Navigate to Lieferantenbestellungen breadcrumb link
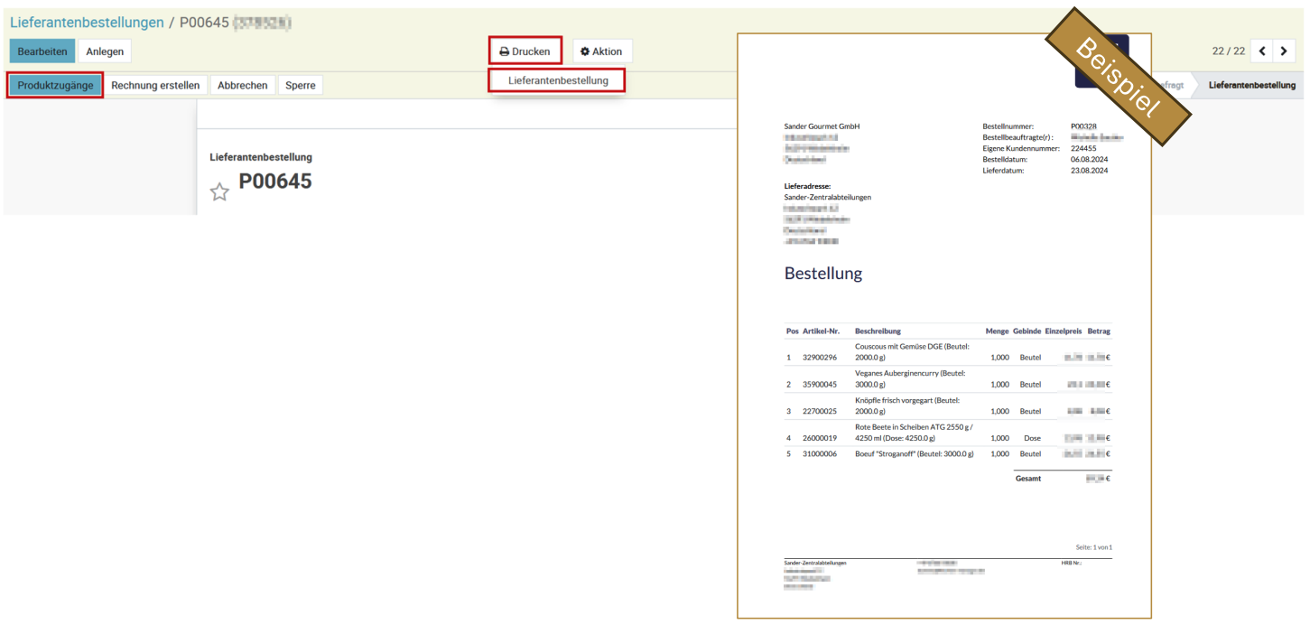This screenshot has height=634, width=1310. click(x=87, y=23)
